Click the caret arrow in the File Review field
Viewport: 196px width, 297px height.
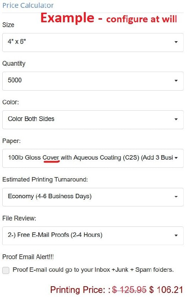[x=176, y=235]
